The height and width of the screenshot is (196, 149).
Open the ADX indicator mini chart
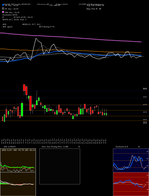point(18,160)
